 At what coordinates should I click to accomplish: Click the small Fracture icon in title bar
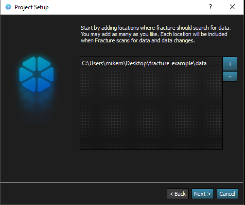8,7
